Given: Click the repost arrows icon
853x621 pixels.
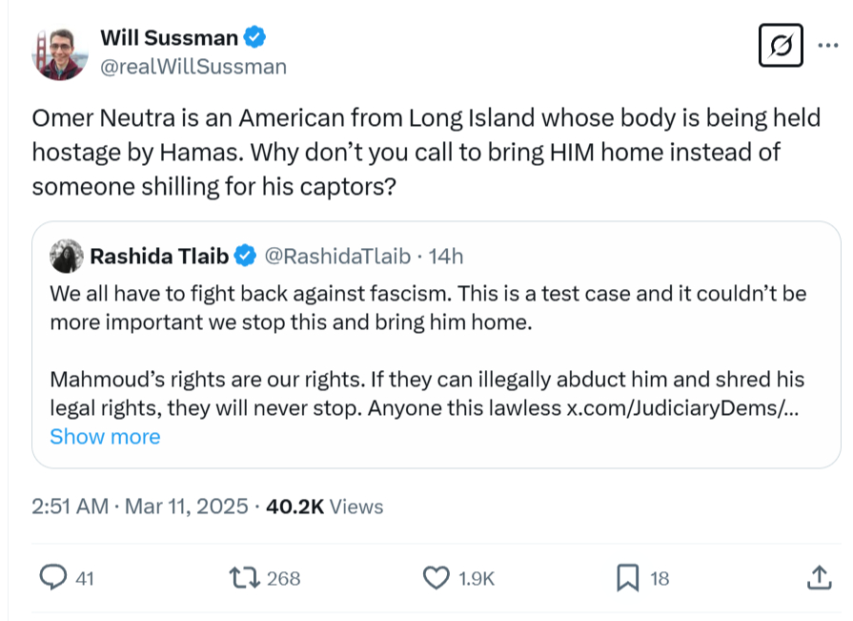Looking at the screenshot, I should coord(246,577).
